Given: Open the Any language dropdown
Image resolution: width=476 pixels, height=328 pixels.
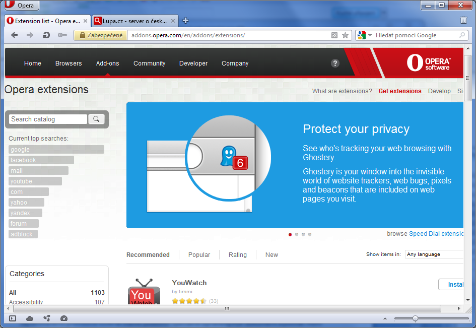Looking at the screenshot, I should pyautogui.click(x=434, y=254).
